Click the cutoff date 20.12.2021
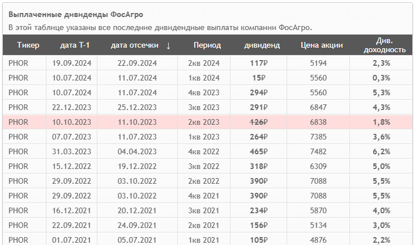This screenshot has width=414, height=245. point(137,210)
